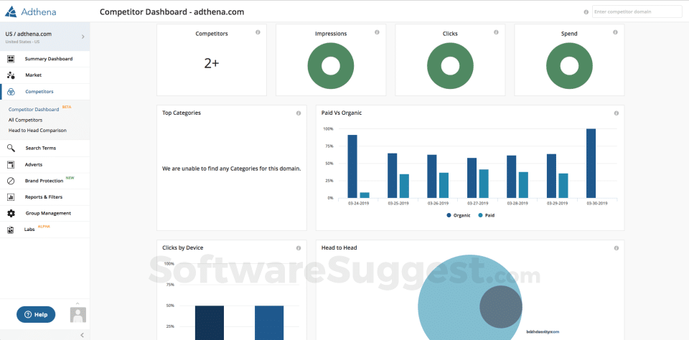Viewport: 689px width, 340px height.
Task: Click the 2+ competitors count
Action: click(x=212, y=64)
